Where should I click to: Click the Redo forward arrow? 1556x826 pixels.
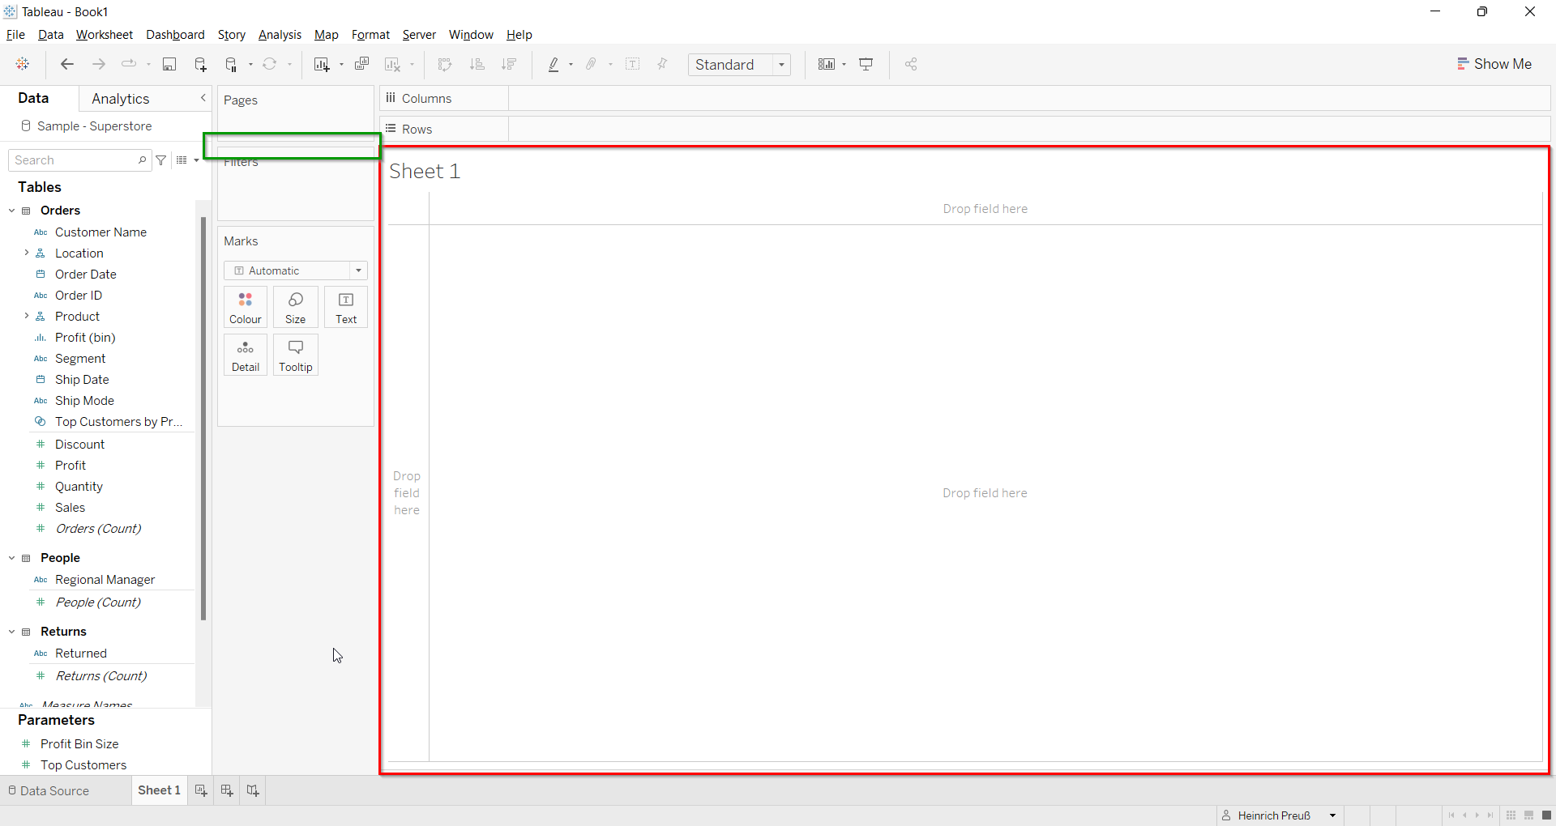click(99, 64)
